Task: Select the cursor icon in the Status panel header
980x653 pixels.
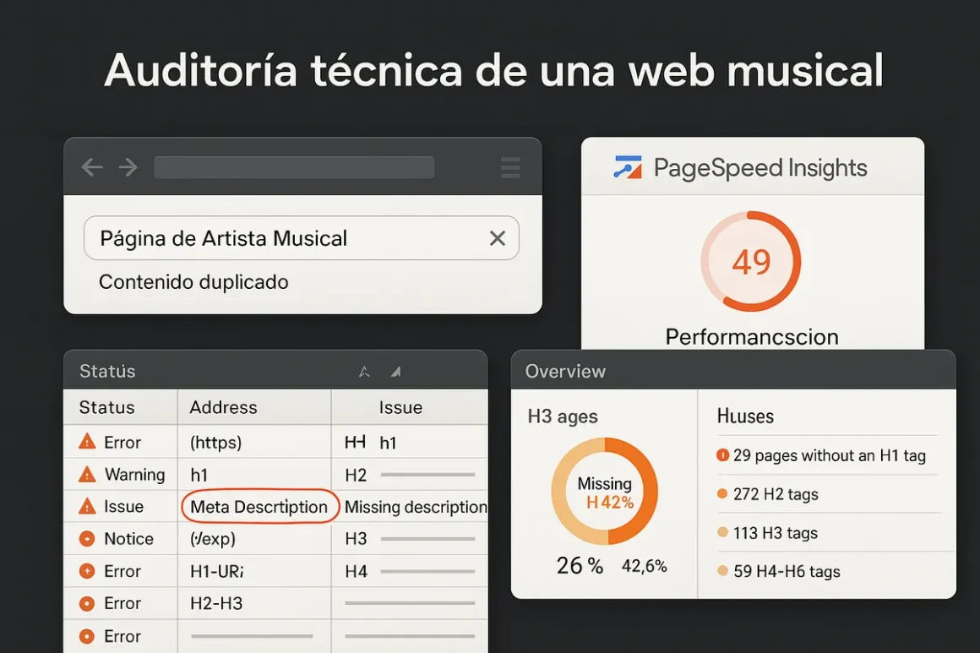Action: click(x=364, y=371)
